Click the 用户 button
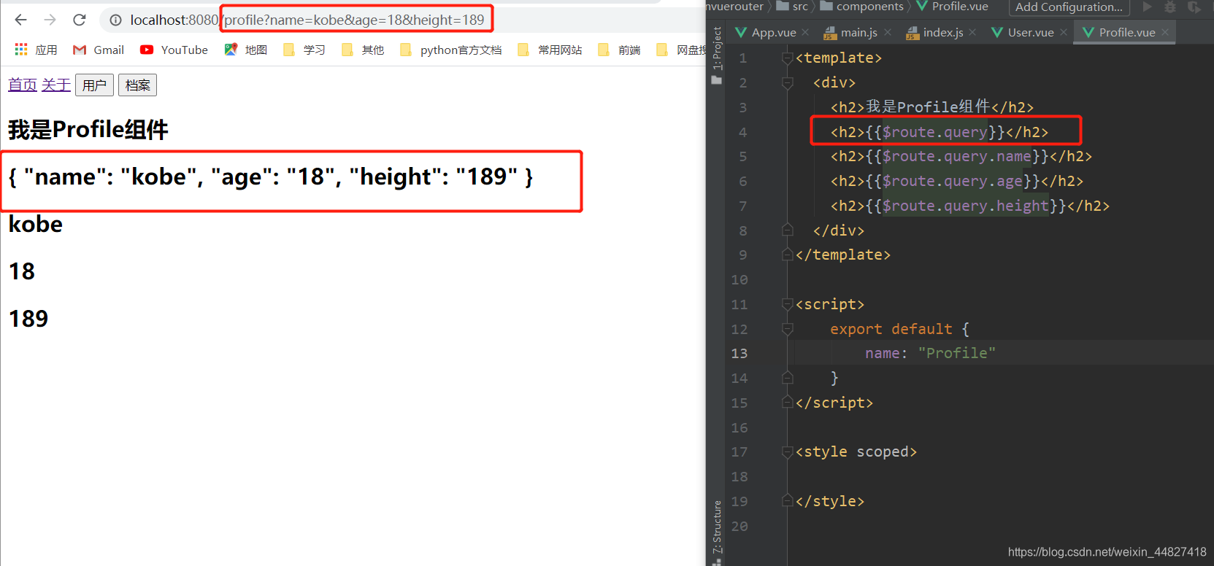Image resolution: width=1214 pixels, height=566 pixels. (x=94, y=85)
